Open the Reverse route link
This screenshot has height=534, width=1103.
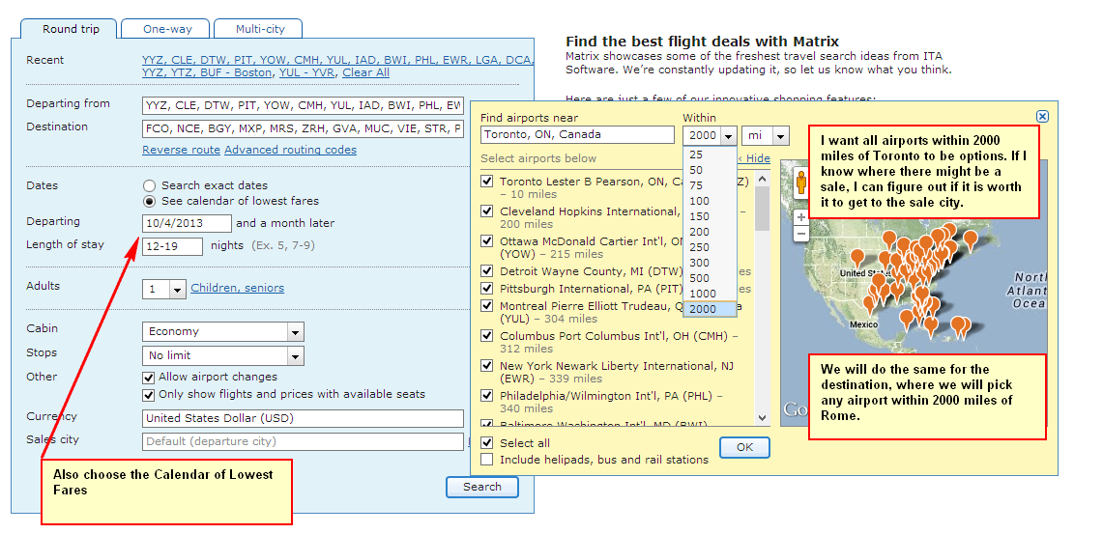(182, 150)
